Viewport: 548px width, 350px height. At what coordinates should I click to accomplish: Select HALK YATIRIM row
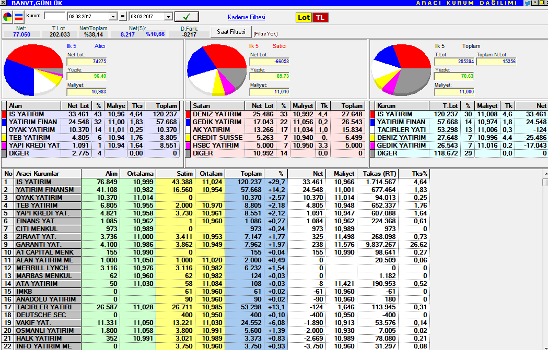[216, 339]
